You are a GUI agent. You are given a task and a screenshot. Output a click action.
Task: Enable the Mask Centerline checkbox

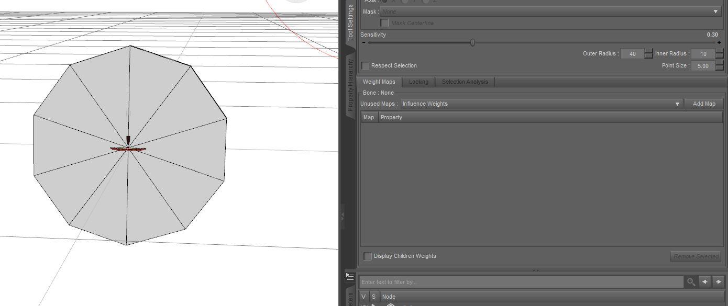tap(384, 23)
